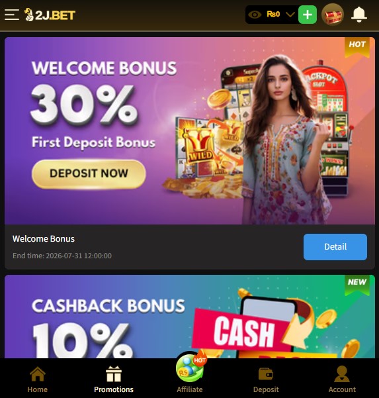Open the Deposit wallet tab

point(266,380)
